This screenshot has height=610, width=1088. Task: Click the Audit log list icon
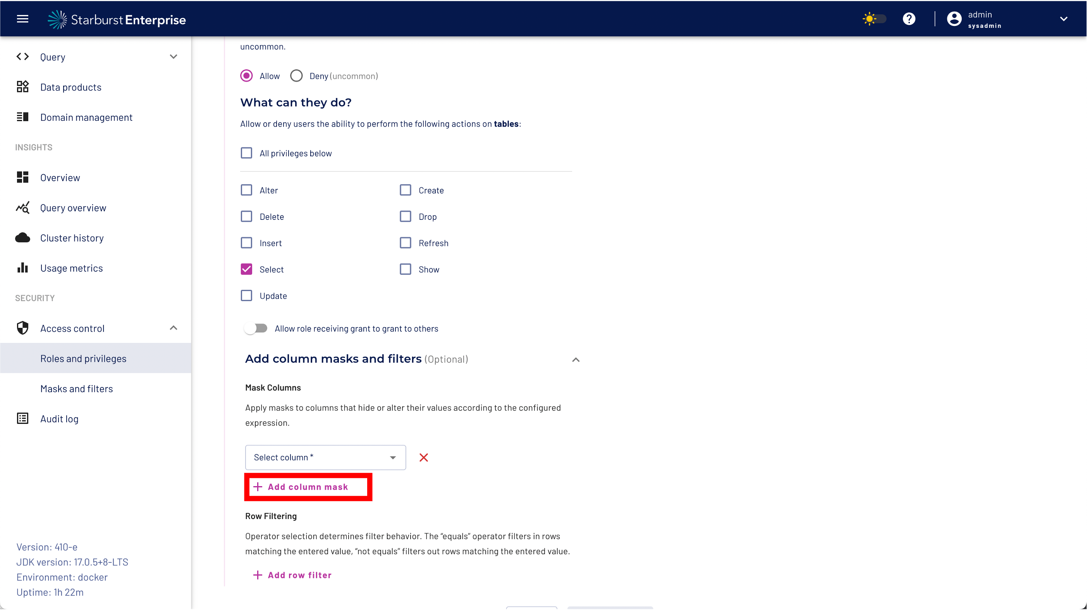pos(22,418)
